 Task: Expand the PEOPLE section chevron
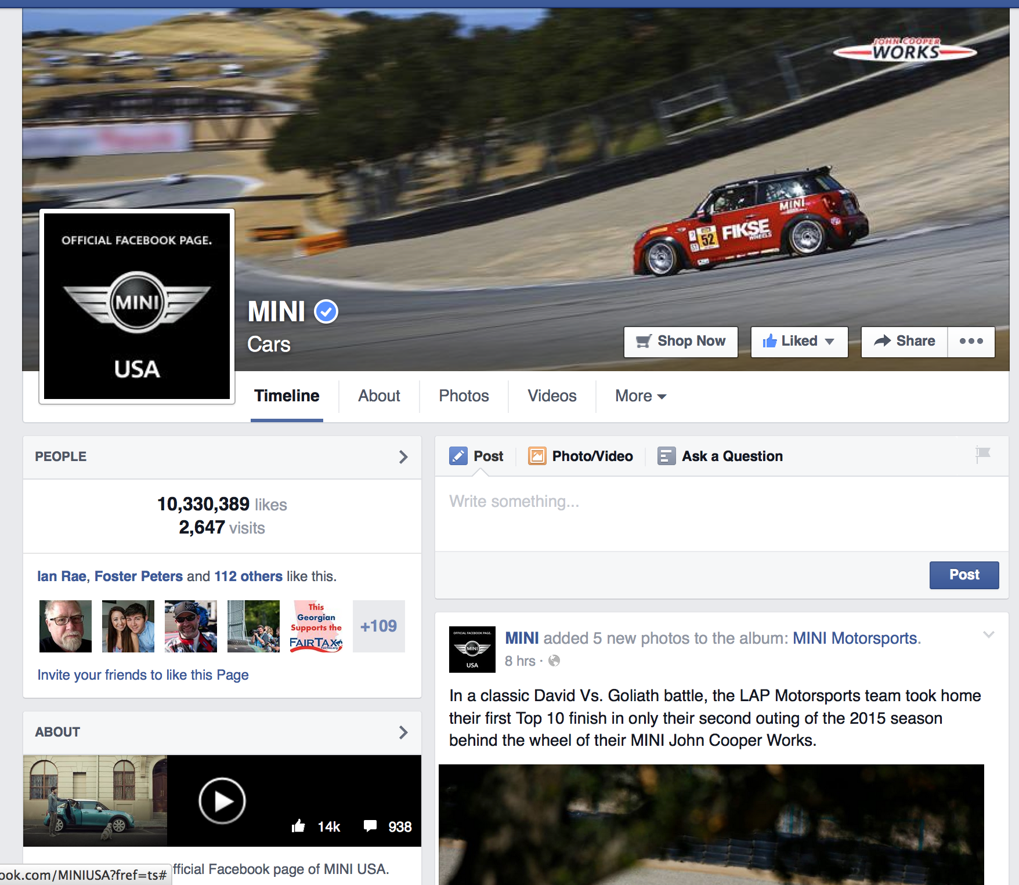tap(403, 457)
